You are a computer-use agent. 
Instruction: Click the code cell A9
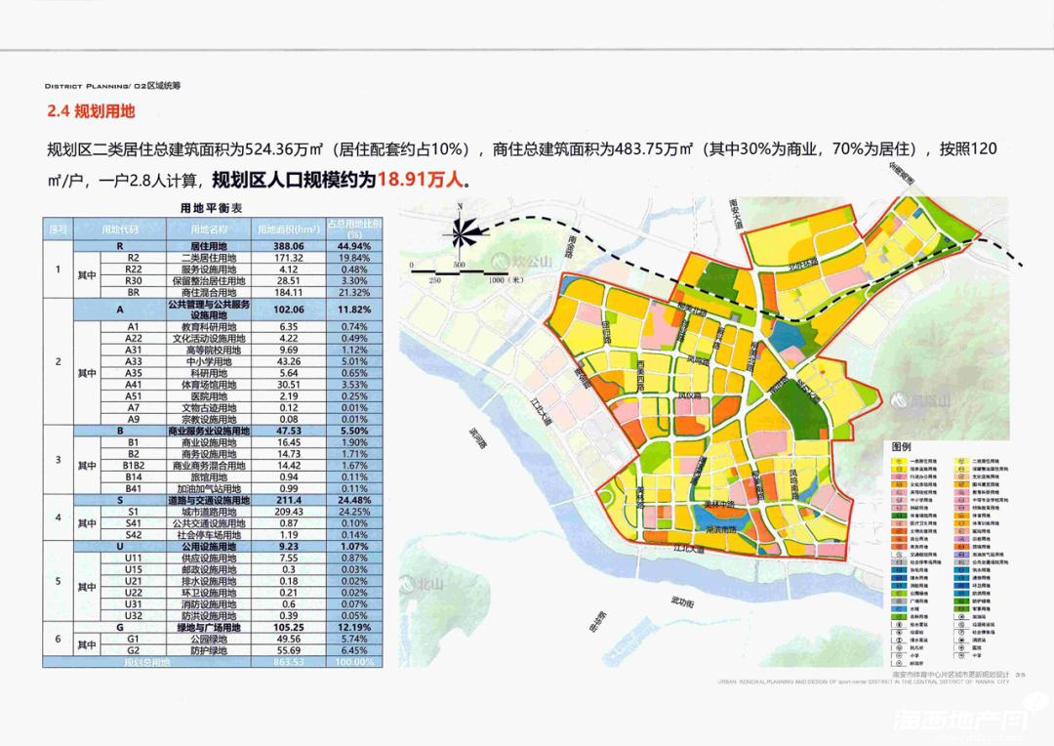(x=133, y=419)
